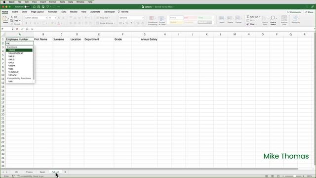Image resolution: width=316 pixels, height=178 pixels.
Task: Click the Merge & Centre button
Action: [x=105, y=23]
